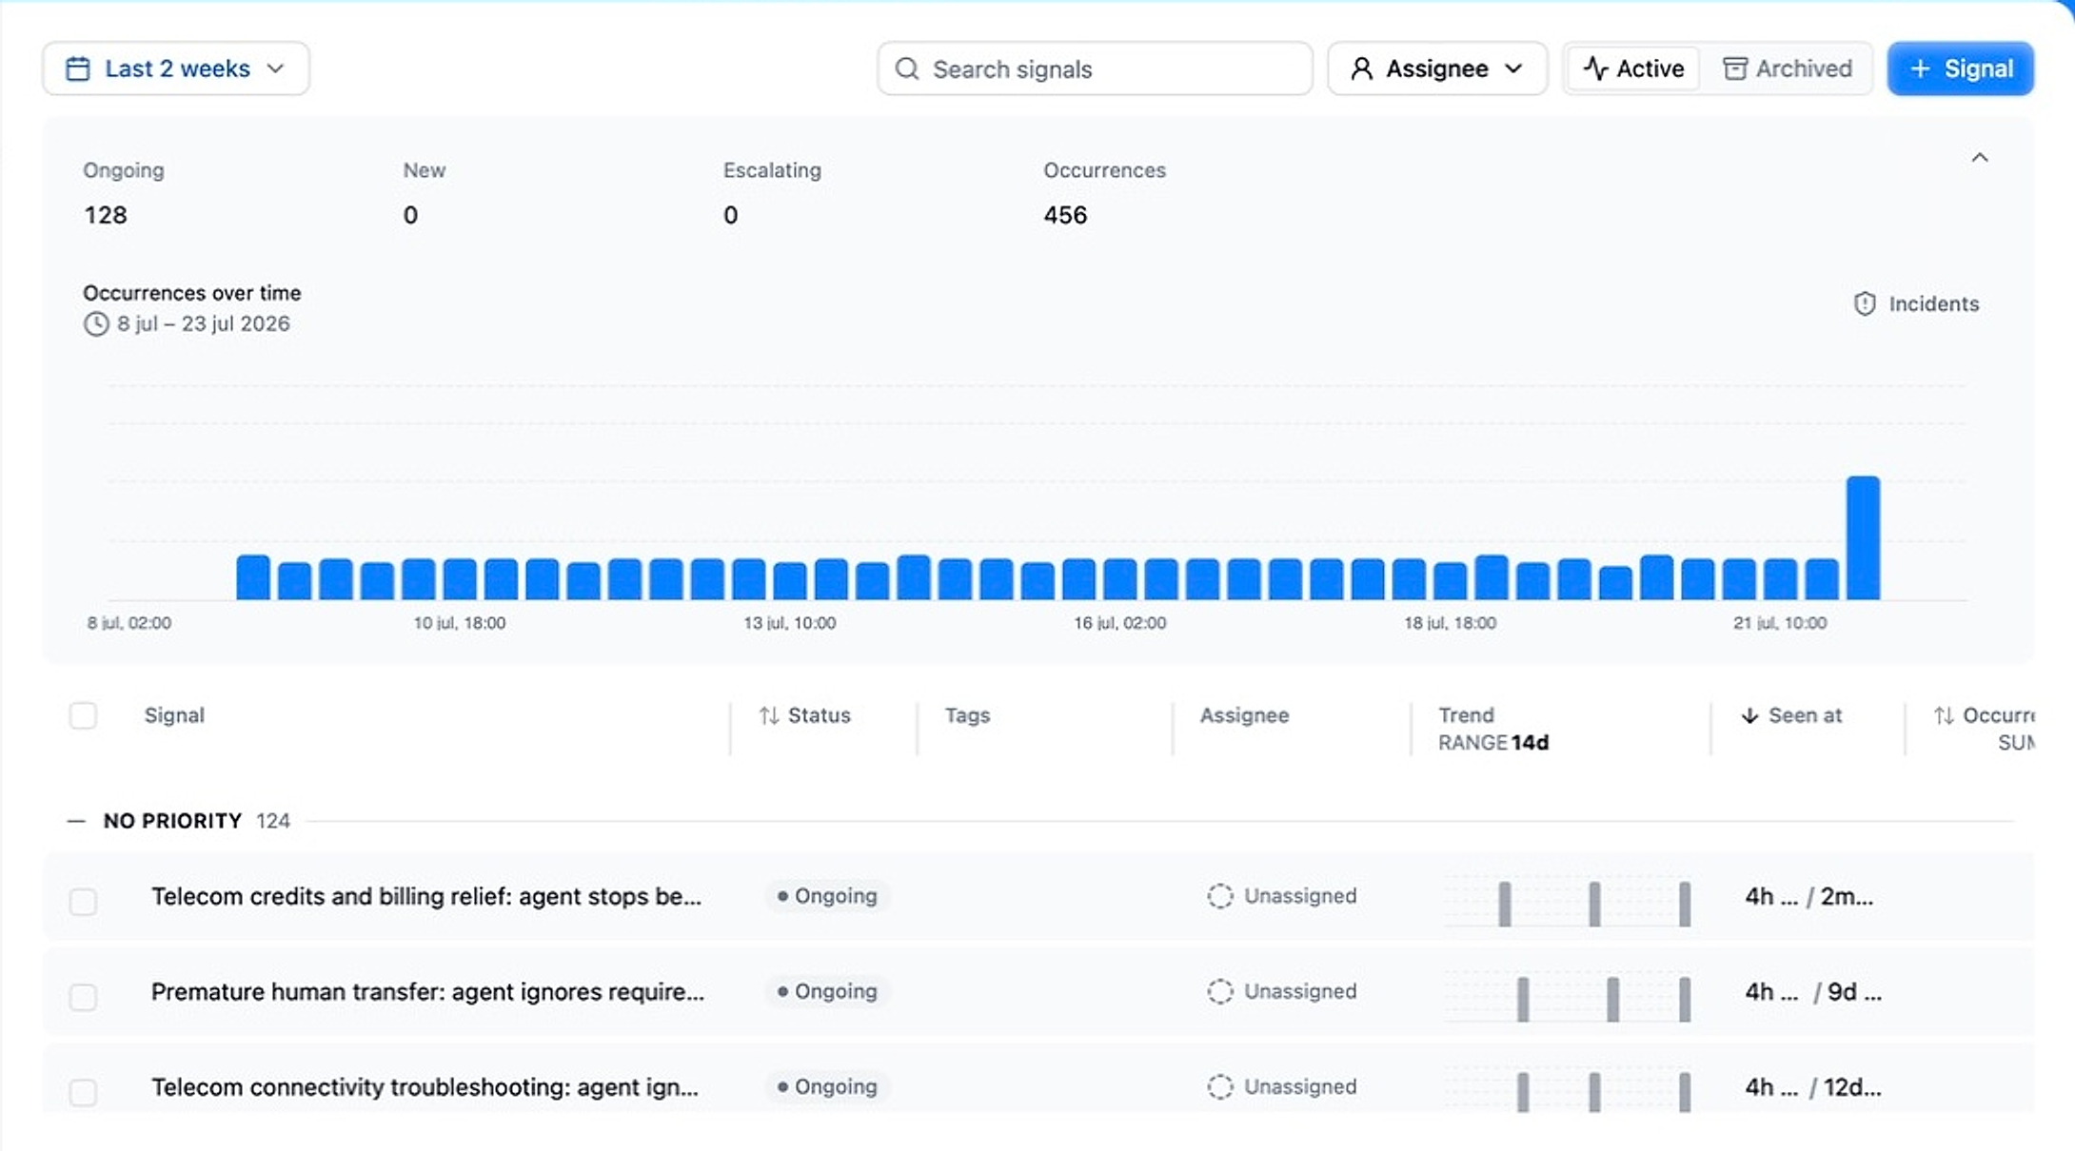Viewport: 2075px width, 1151px height.
Task: Click the Ongoing count 128
Action: [106, 215]
